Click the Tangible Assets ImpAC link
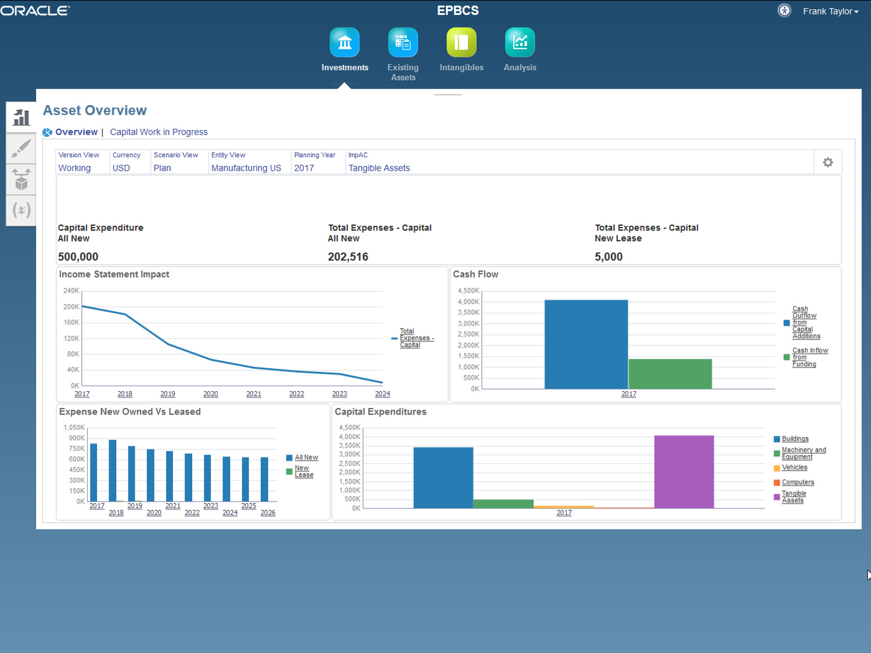The image size is (871, 653). [379, 168]
